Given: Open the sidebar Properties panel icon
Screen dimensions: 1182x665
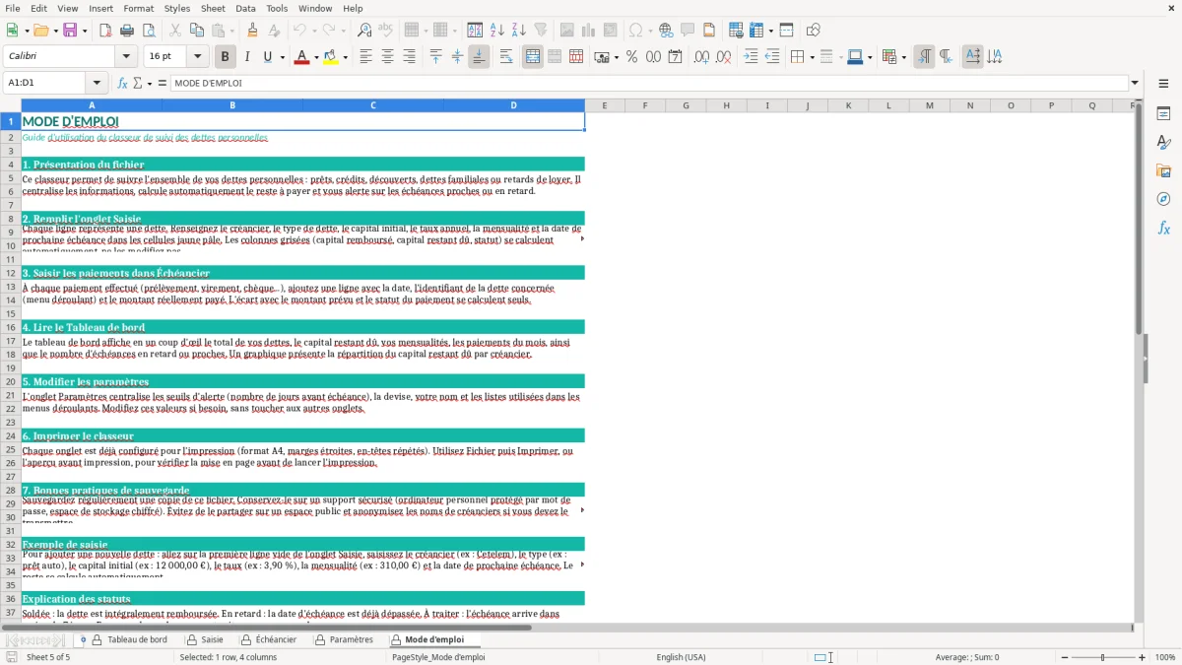Looking at the screenshot, I should (1163, 114).
